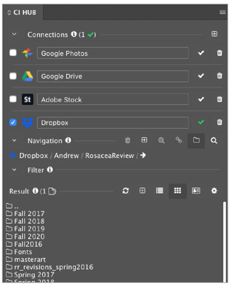Uncheck the Dropbox connection checkbox
Image resolution: width=232 pixels, height=286 pixels.
pos(13,123)
